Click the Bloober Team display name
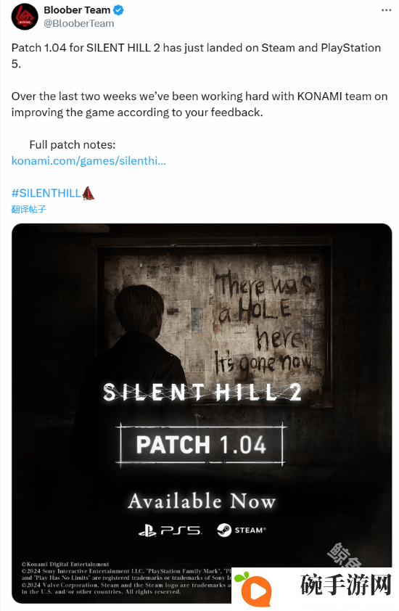 click(77, 10)
